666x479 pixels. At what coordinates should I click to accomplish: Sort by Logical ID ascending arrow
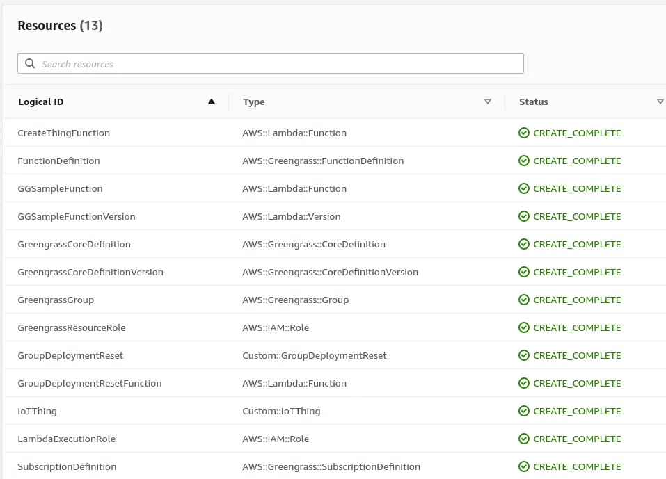[x=212, y=102]
